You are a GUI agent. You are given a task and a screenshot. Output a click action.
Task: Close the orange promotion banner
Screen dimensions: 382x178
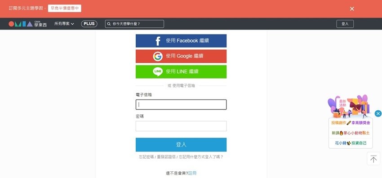352,9
